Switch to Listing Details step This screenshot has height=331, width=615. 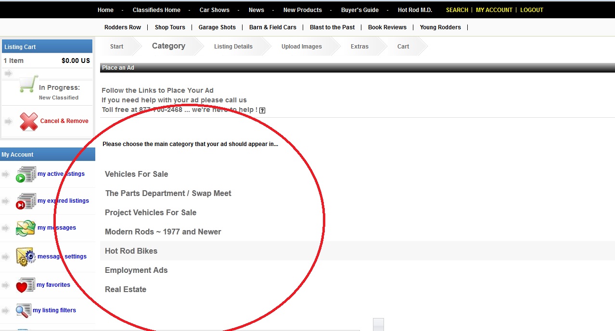233,47
